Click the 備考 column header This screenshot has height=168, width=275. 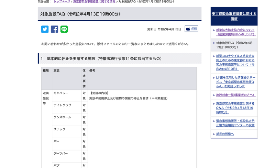[x=142, y=78]
